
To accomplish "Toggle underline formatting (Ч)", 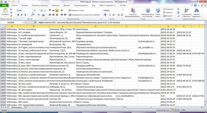I will tap(25, 15).
